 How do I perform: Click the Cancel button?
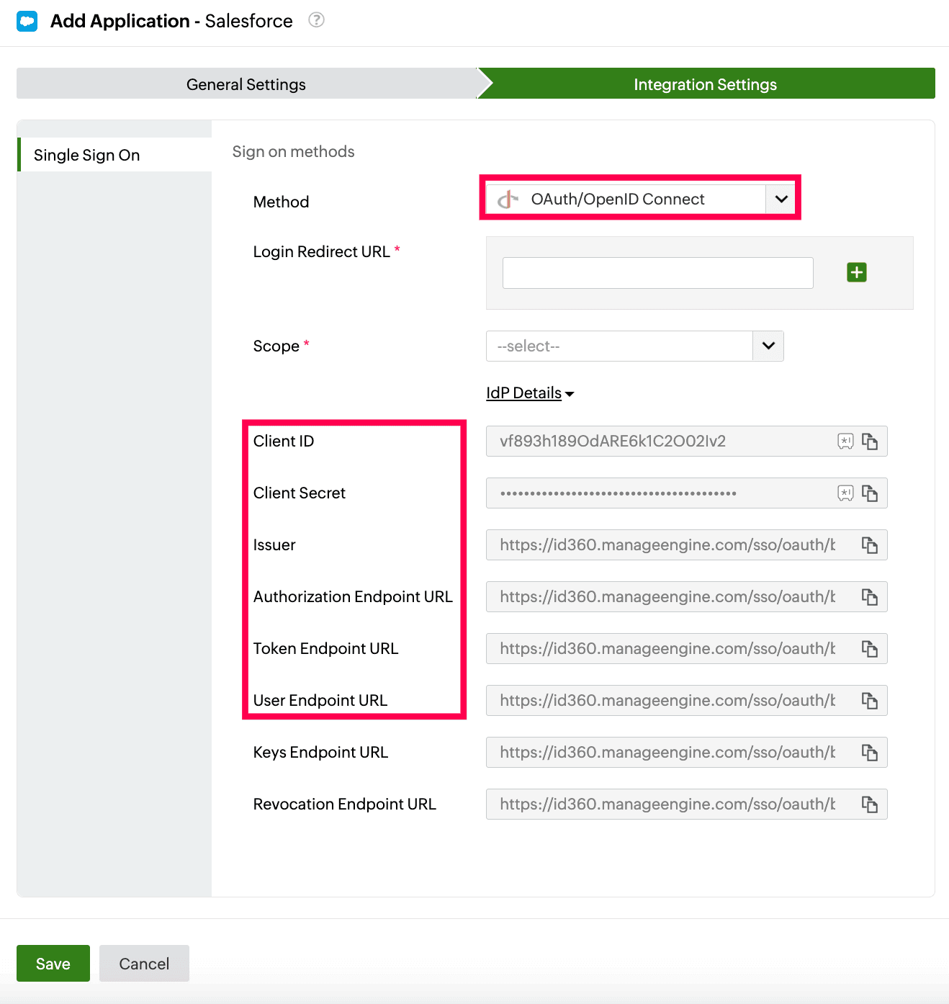(144, 964)
